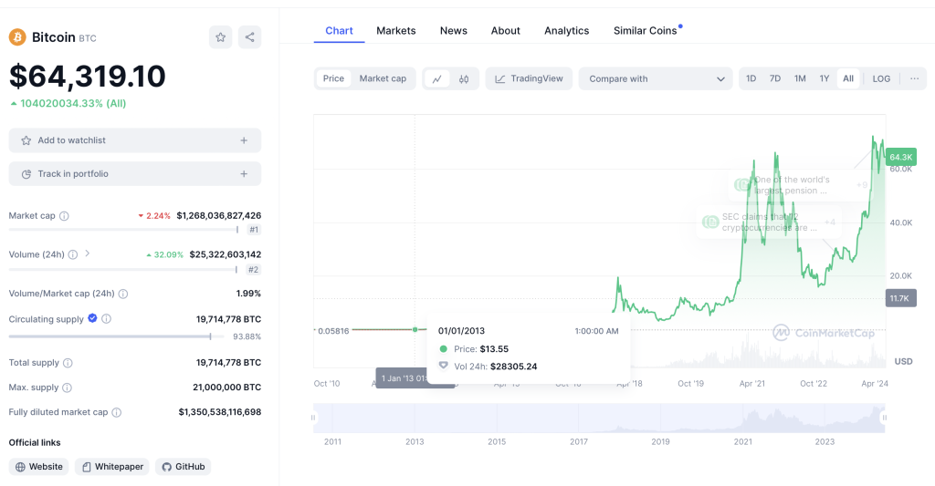
Task: Open the official Website link
Action: (38, 467)
